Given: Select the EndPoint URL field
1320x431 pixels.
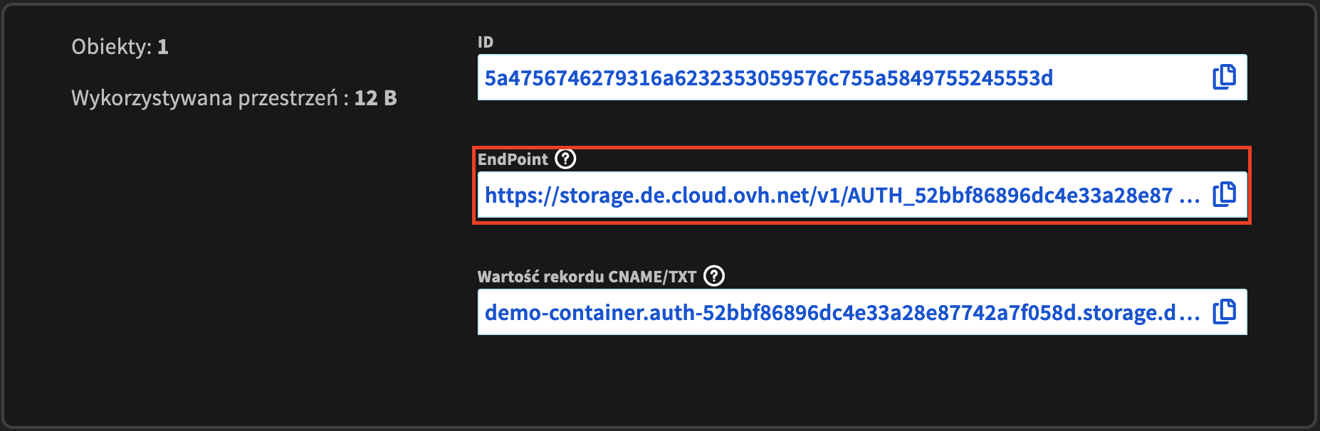Looking at the screenshot, I should pos(862,194).
